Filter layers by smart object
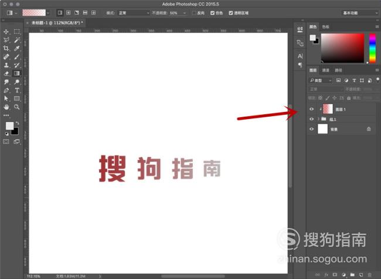 [370, 80]
